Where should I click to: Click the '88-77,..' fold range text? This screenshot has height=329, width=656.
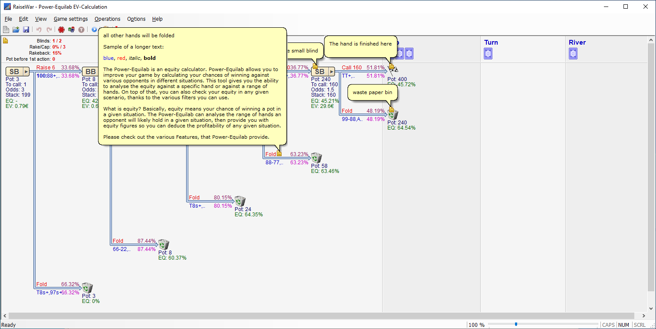coord(275,163)
